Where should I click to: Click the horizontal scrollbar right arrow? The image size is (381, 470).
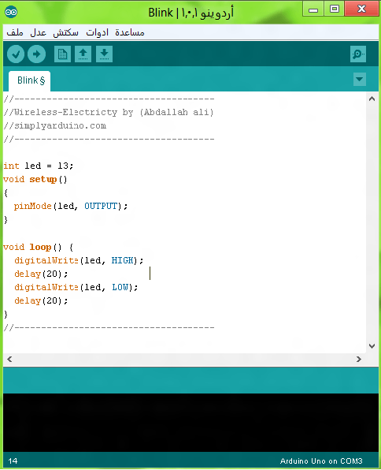359,359
